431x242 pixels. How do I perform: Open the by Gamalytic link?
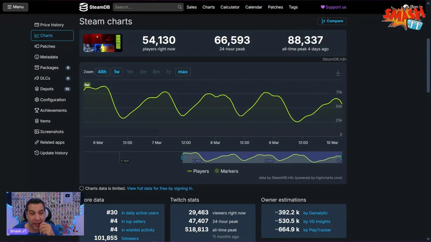point(316,213)
